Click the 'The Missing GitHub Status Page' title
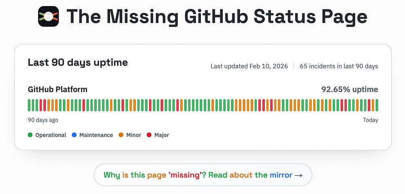This screenshot has height=194, width=405. coord(217,17)
